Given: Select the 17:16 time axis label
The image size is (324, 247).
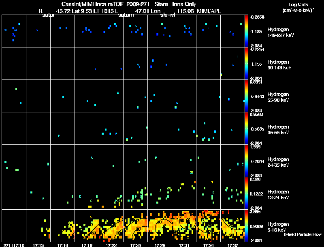Looking at the screenshot, I should pyautogui.click(x=63, y=245).
